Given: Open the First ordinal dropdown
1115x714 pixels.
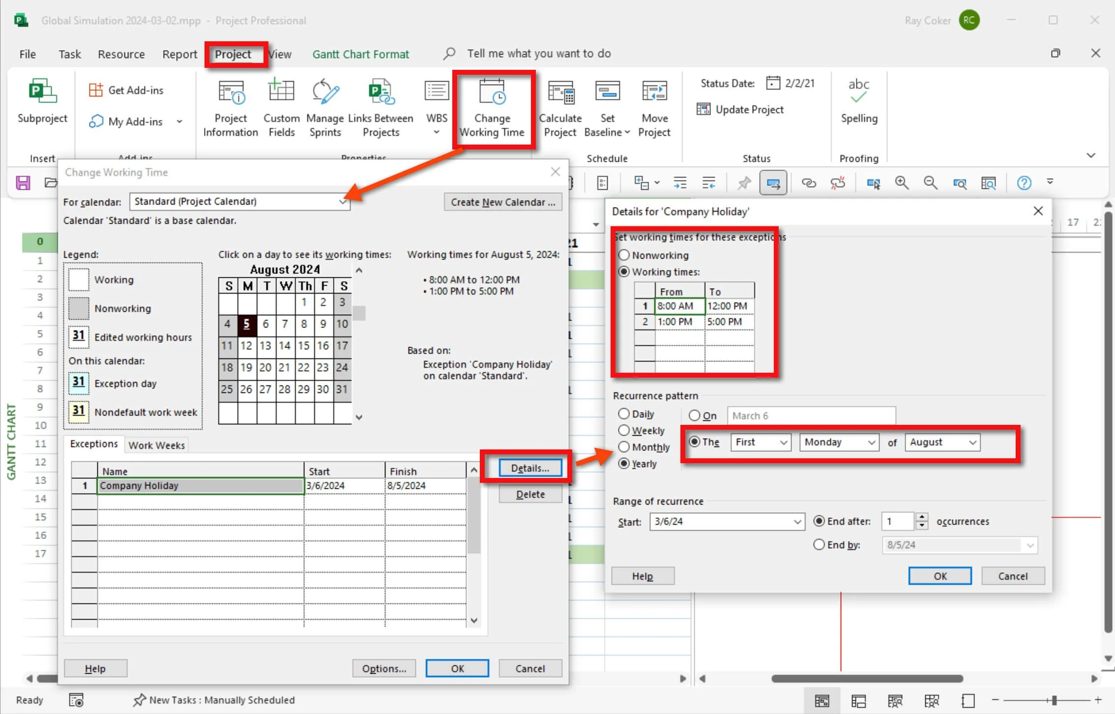Looking at the screenshot, I should click(783, 442).
